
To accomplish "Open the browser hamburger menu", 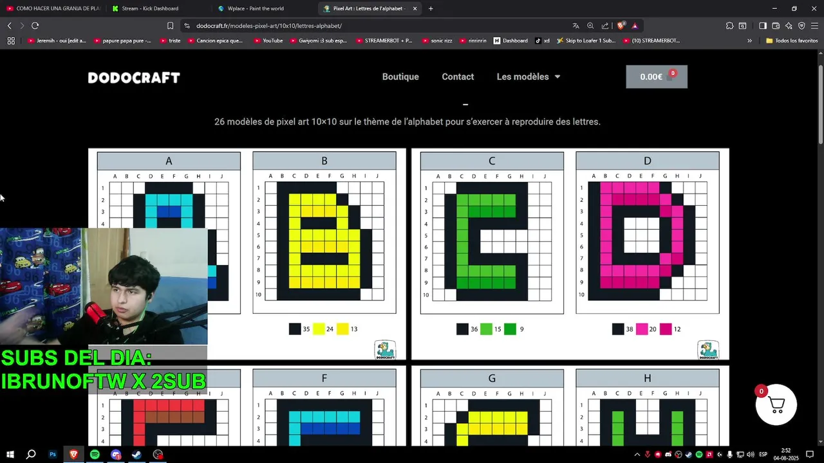I will point(814,26).
